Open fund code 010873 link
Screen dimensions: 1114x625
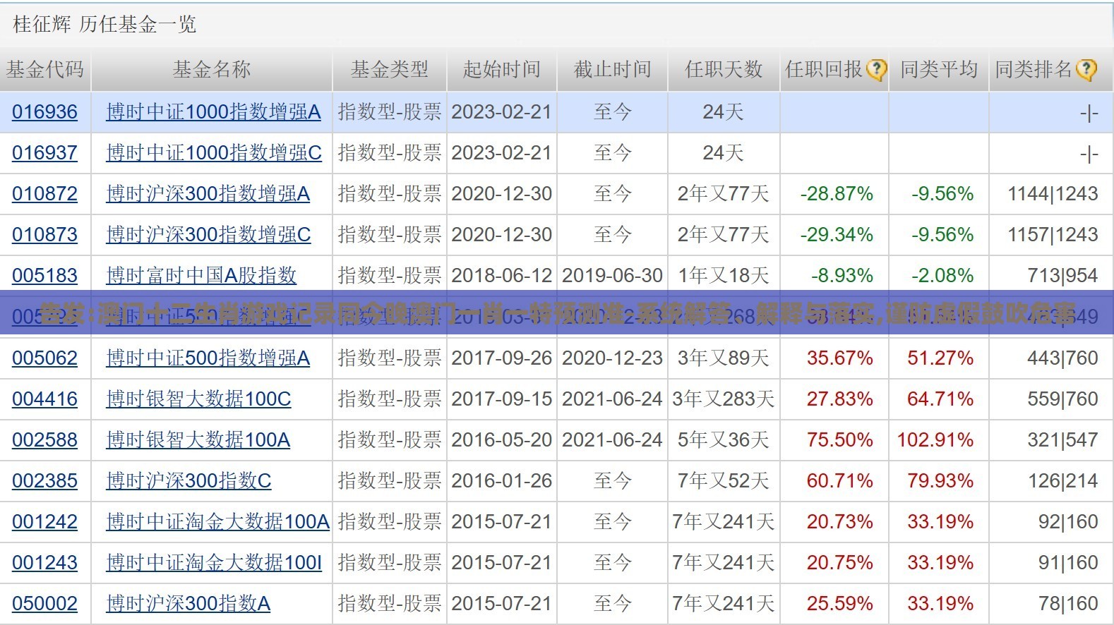[x=44, y=235]
